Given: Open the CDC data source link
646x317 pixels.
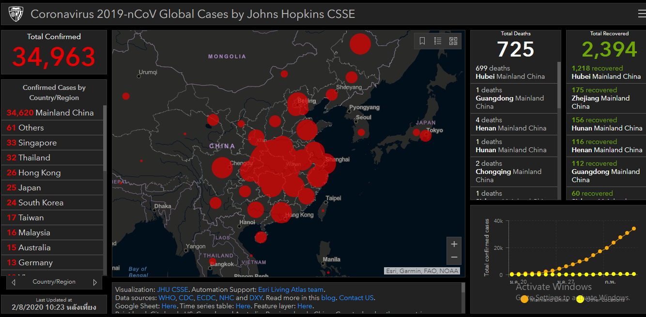Looking at the screenshot, I should click(x=186, y=298).
